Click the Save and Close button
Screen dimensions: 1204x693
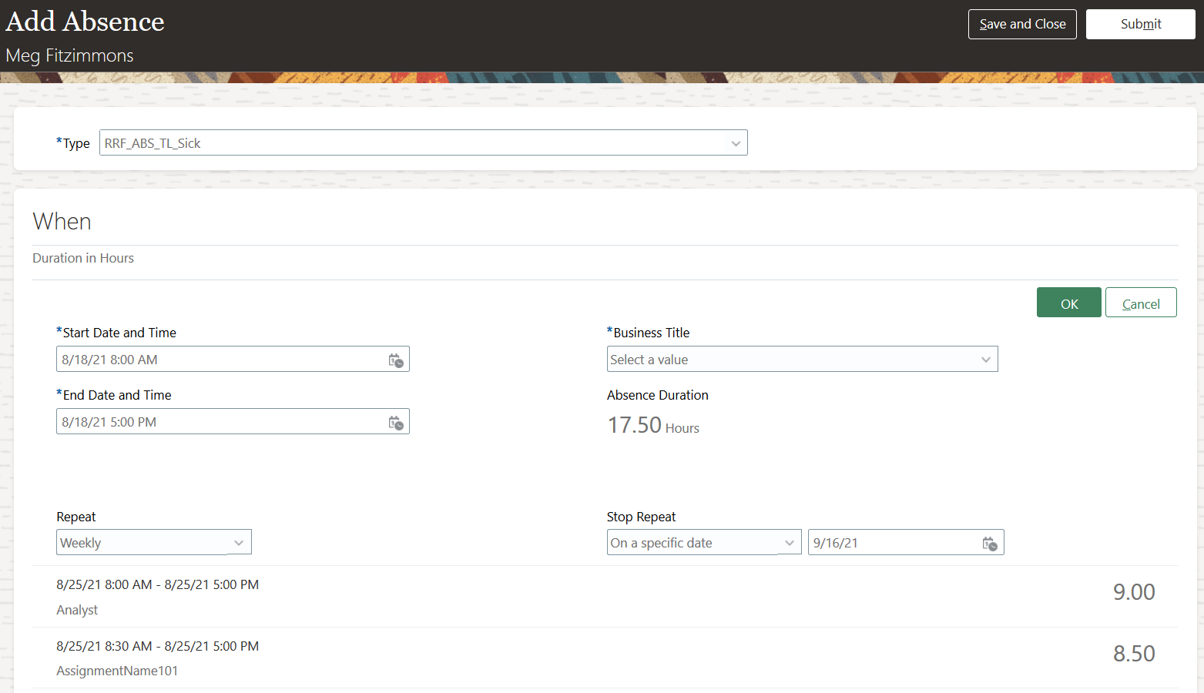click(1022, 24)
